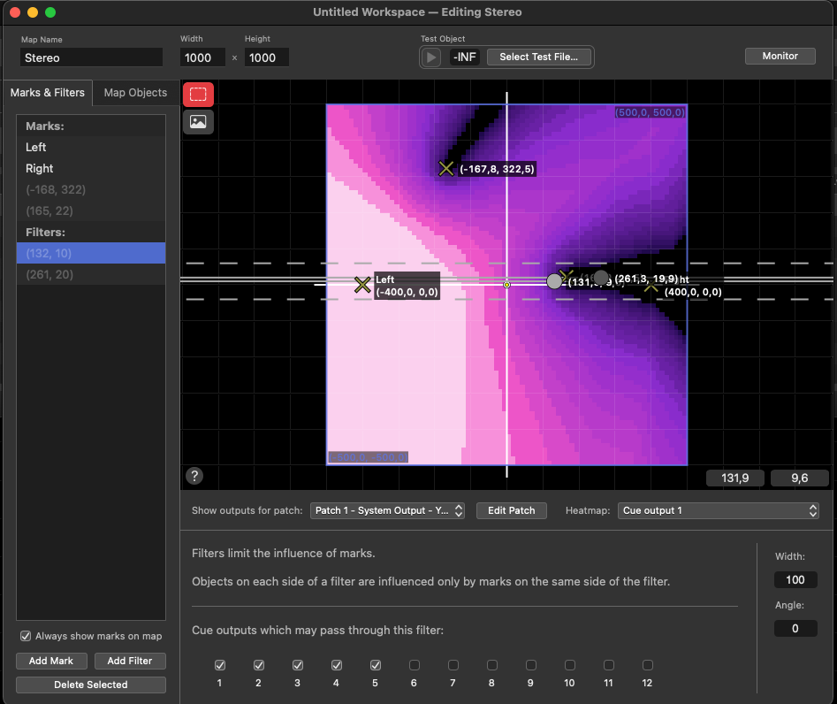
Task: Toggle Always show marks on map
Action: click(27, 636)
